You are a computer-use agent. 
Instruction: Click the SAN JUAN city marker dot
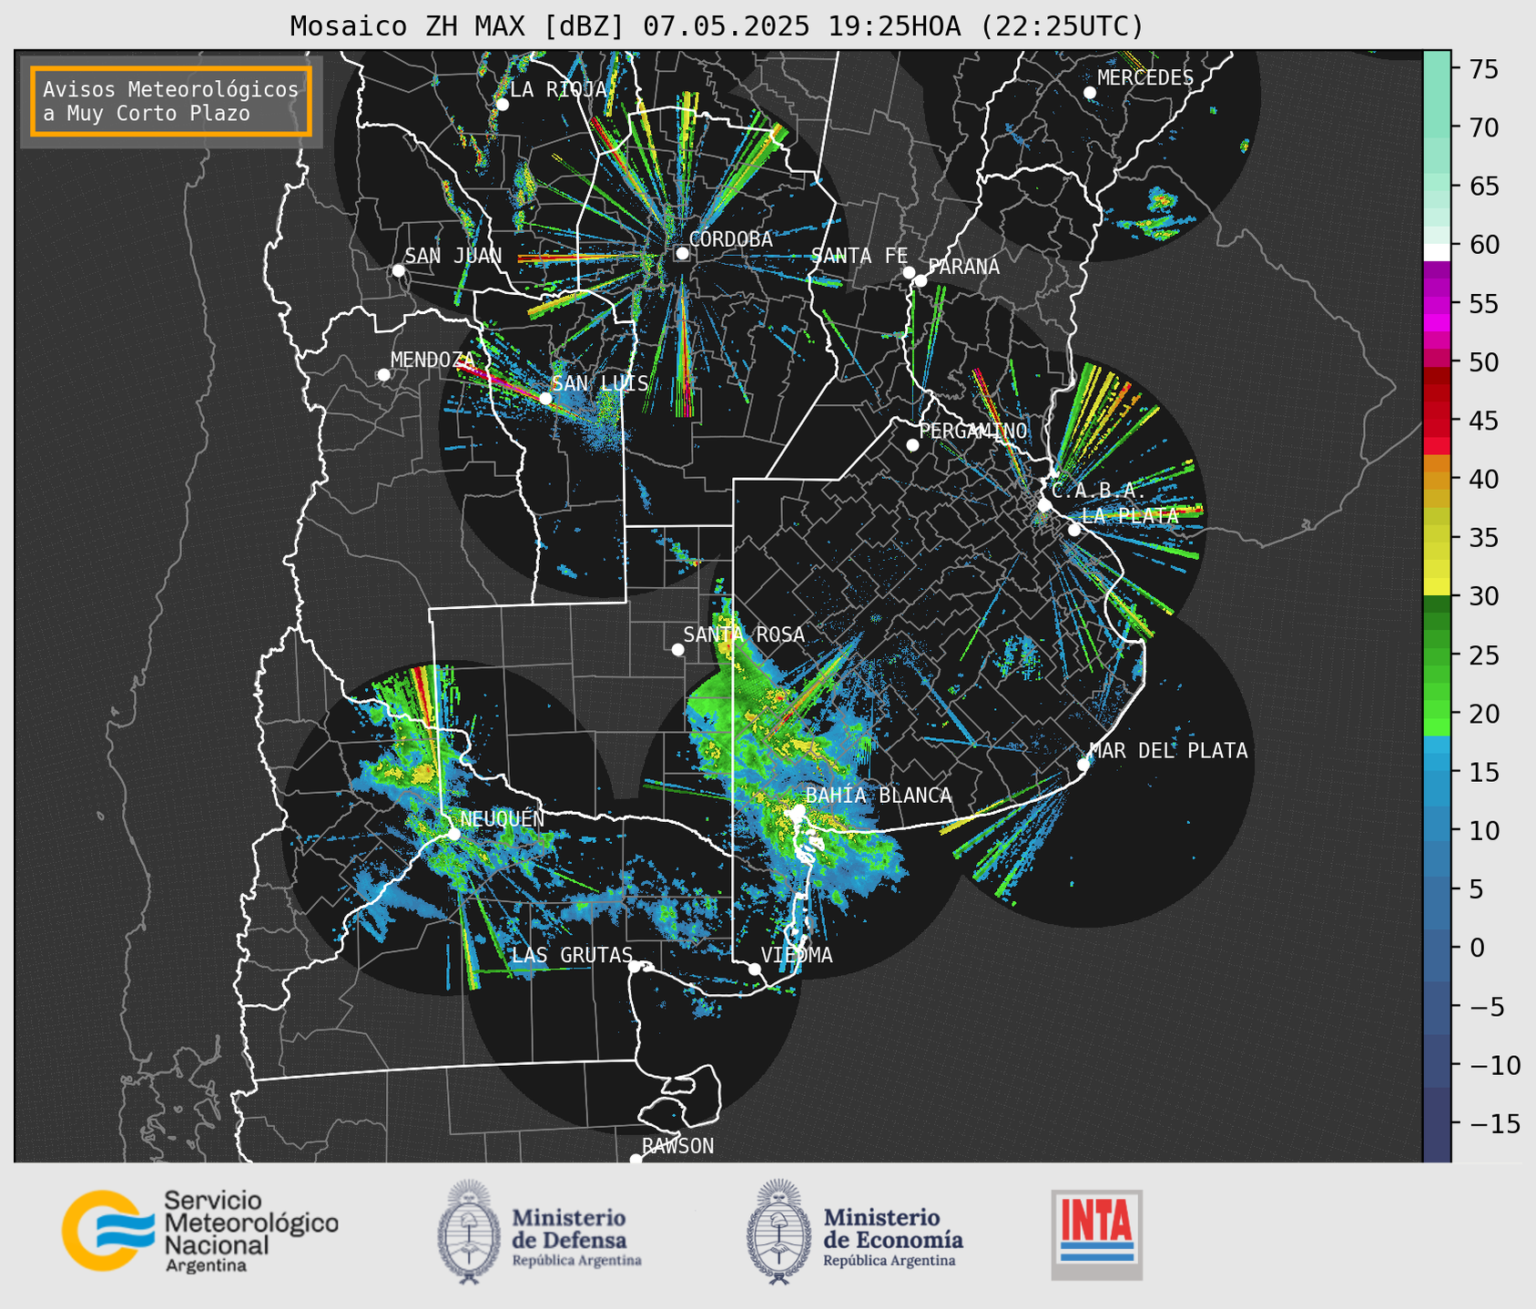coord(398,270)
